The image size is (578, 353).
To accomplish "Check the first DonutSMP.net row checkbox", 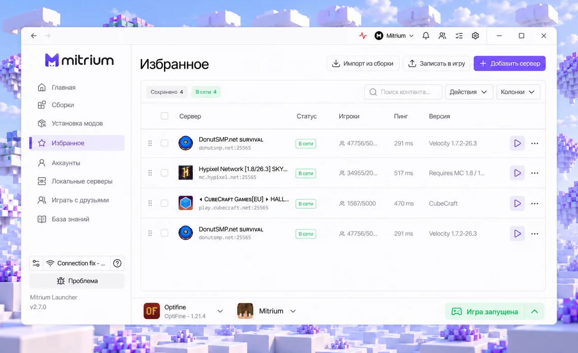I will click(164, 143).
